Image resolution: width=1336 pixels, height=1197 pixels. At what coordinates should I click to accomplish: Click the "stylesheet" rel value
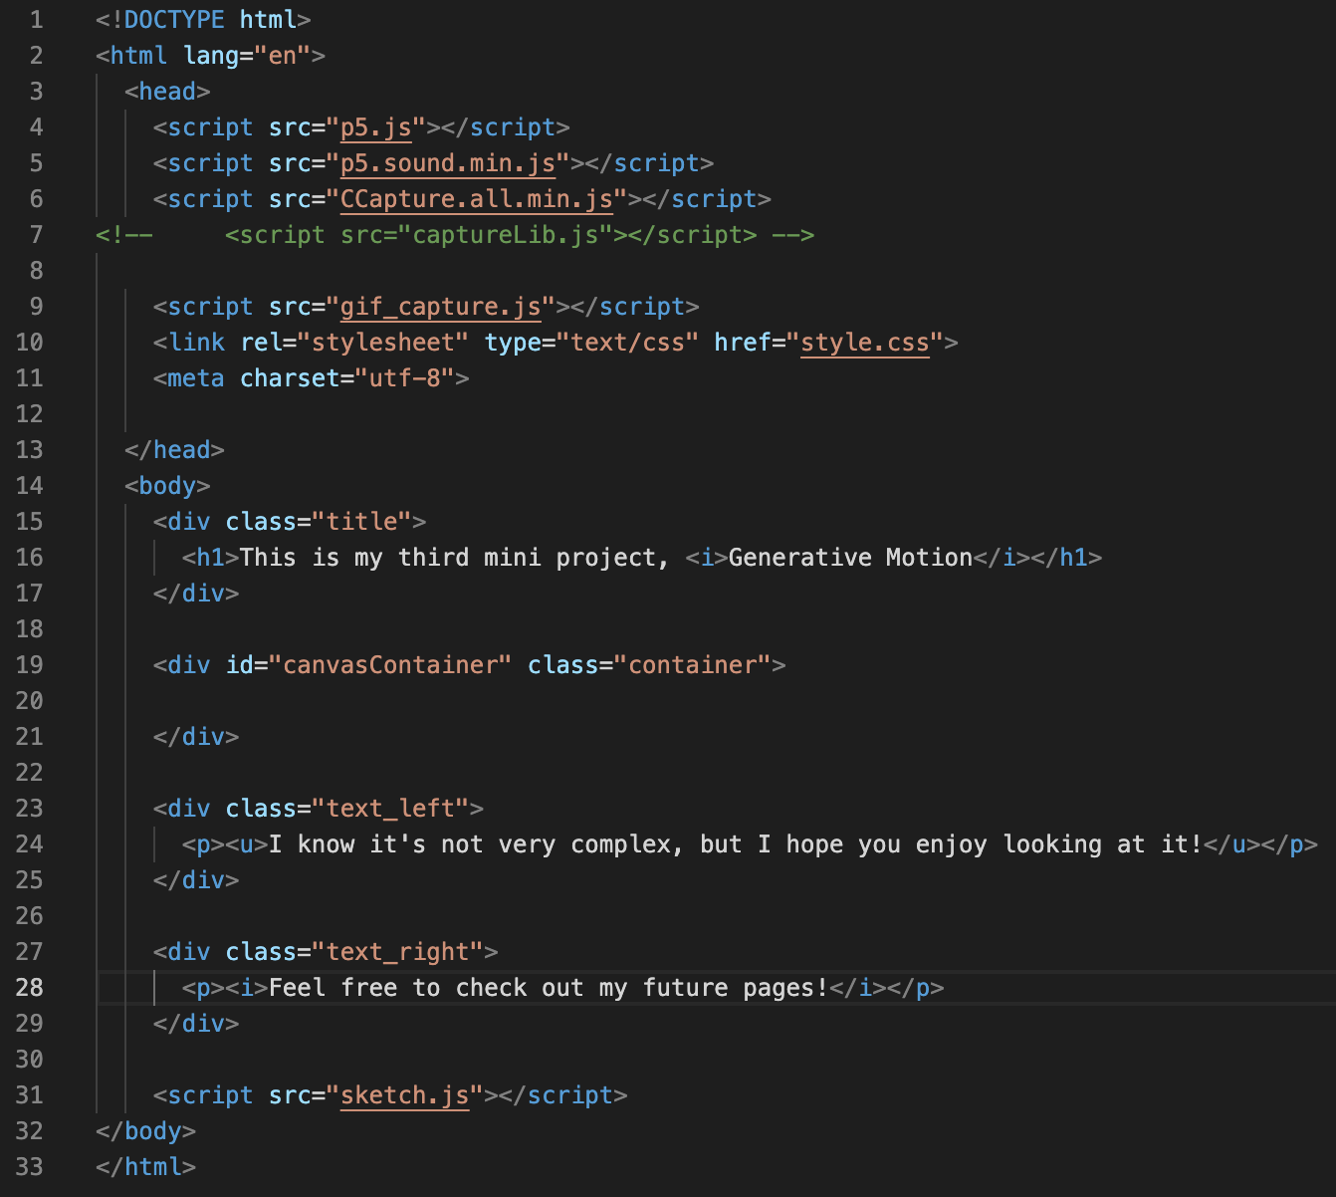383,343
